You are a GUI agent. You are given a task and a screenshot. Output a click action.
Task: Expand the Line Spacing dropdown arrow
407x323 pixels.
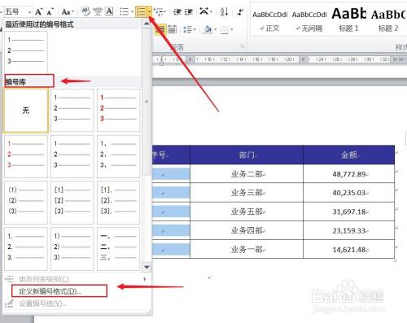(195, 29)
